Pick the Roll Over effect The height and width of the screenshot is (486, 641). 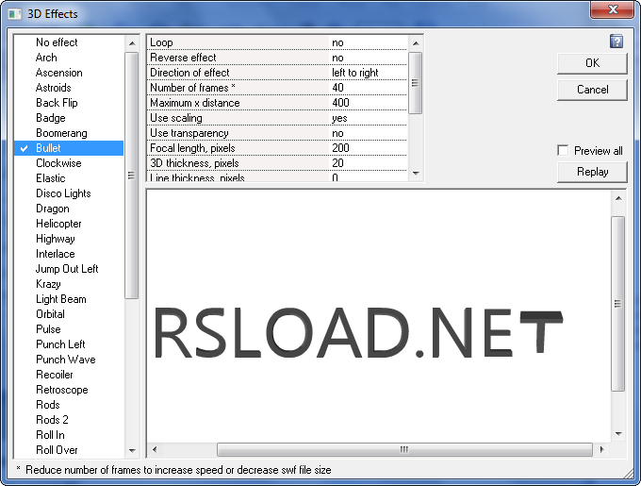click(69, 450)
